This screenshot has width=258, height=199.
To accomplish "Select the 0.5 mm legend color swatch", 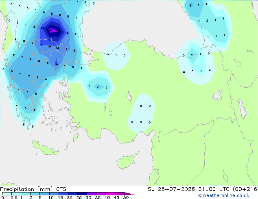I will pos(16,194).
